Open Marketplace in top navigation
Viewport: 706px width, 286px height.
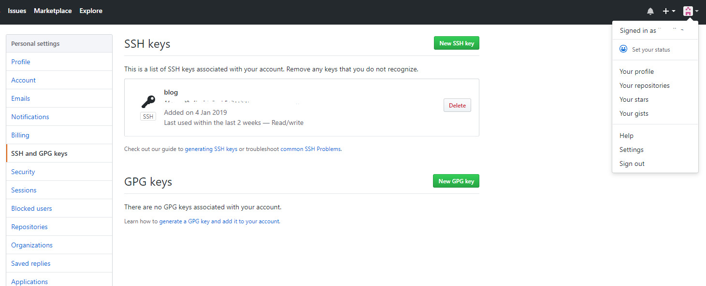coord(53,11)
